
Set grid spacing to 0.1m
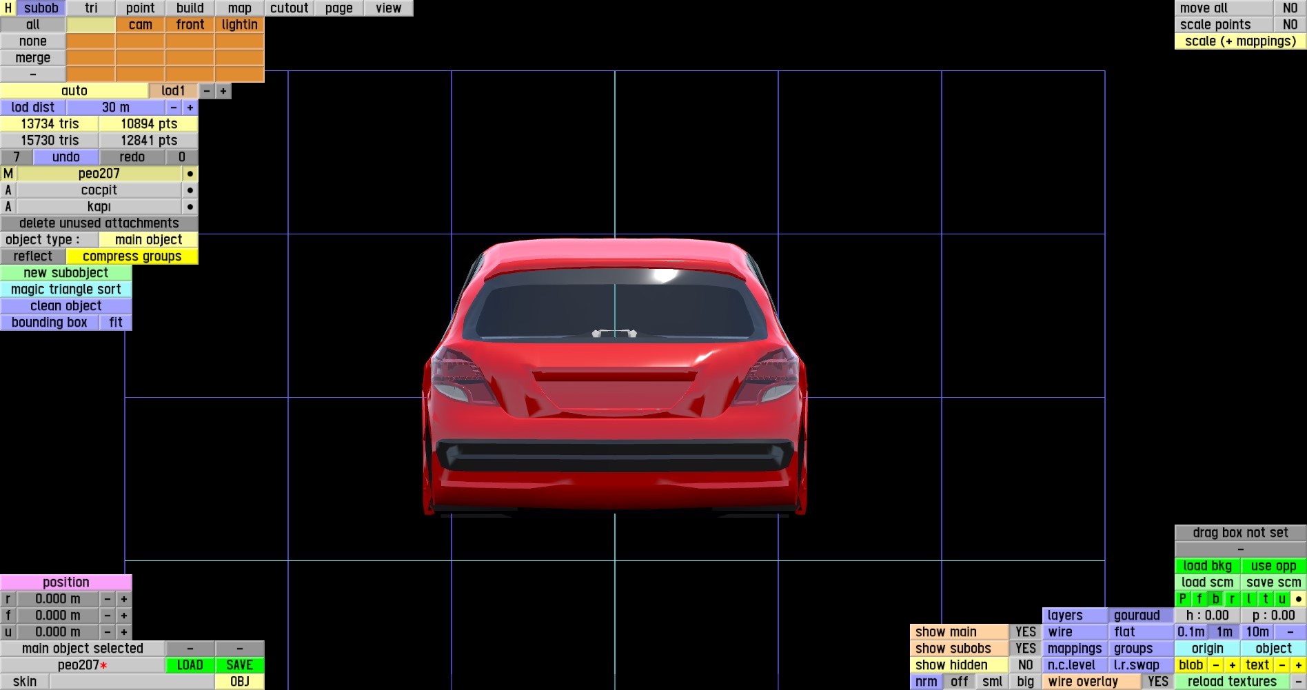1191,632
